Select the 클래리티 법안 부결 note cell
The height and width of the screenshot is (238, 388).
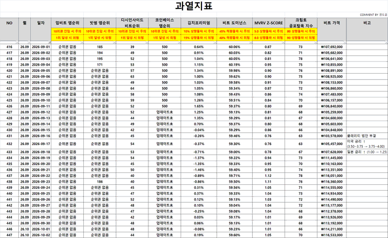[x=367, y=136]
